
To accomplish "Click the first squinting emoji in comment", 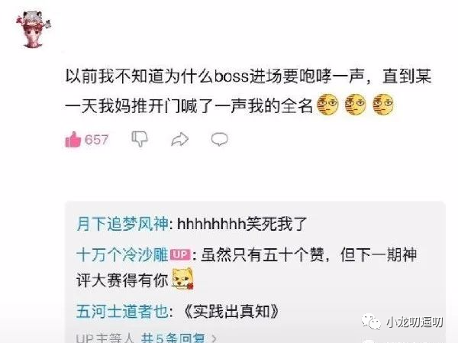I will click(327, 105).
